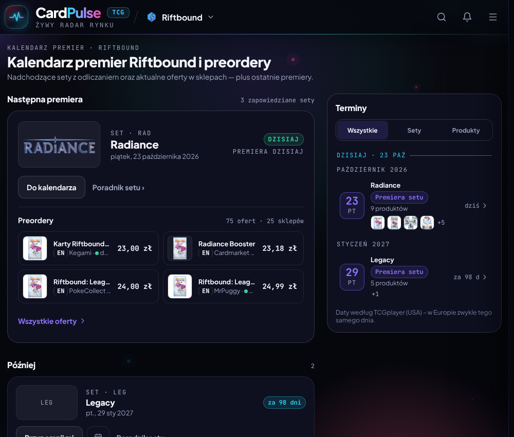Click the PAŹDZIERNIK 2026 month header
This screenshot has width=514, height=437.
(372, 170)
